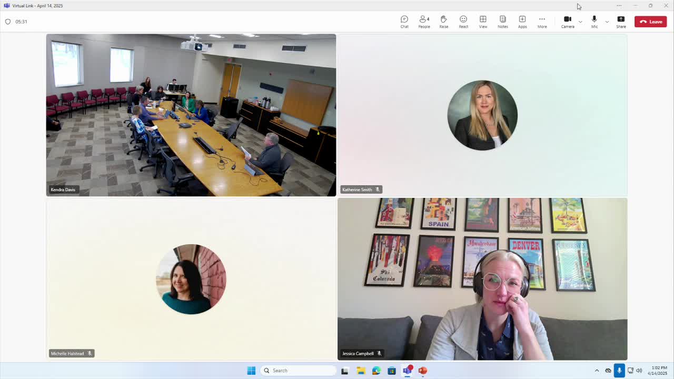Screen dimensions: 674x379
Task: Expand the Mic options dropdown arrow
Action: pyautogui.click(x=607, y=22)
